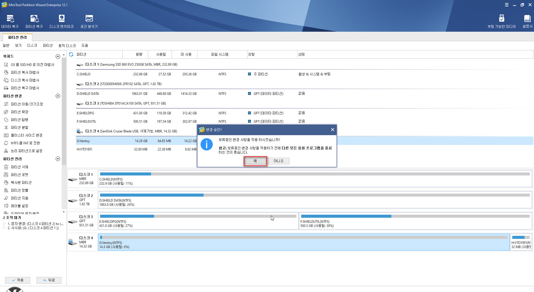Screen dimensions: 534x292
Task: Collapse the 파티션 변경 section
Action: click(x=58, y=96)
